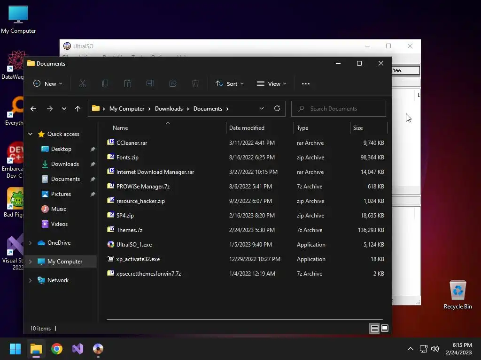Refresh the Documents folder

[277, 108]
